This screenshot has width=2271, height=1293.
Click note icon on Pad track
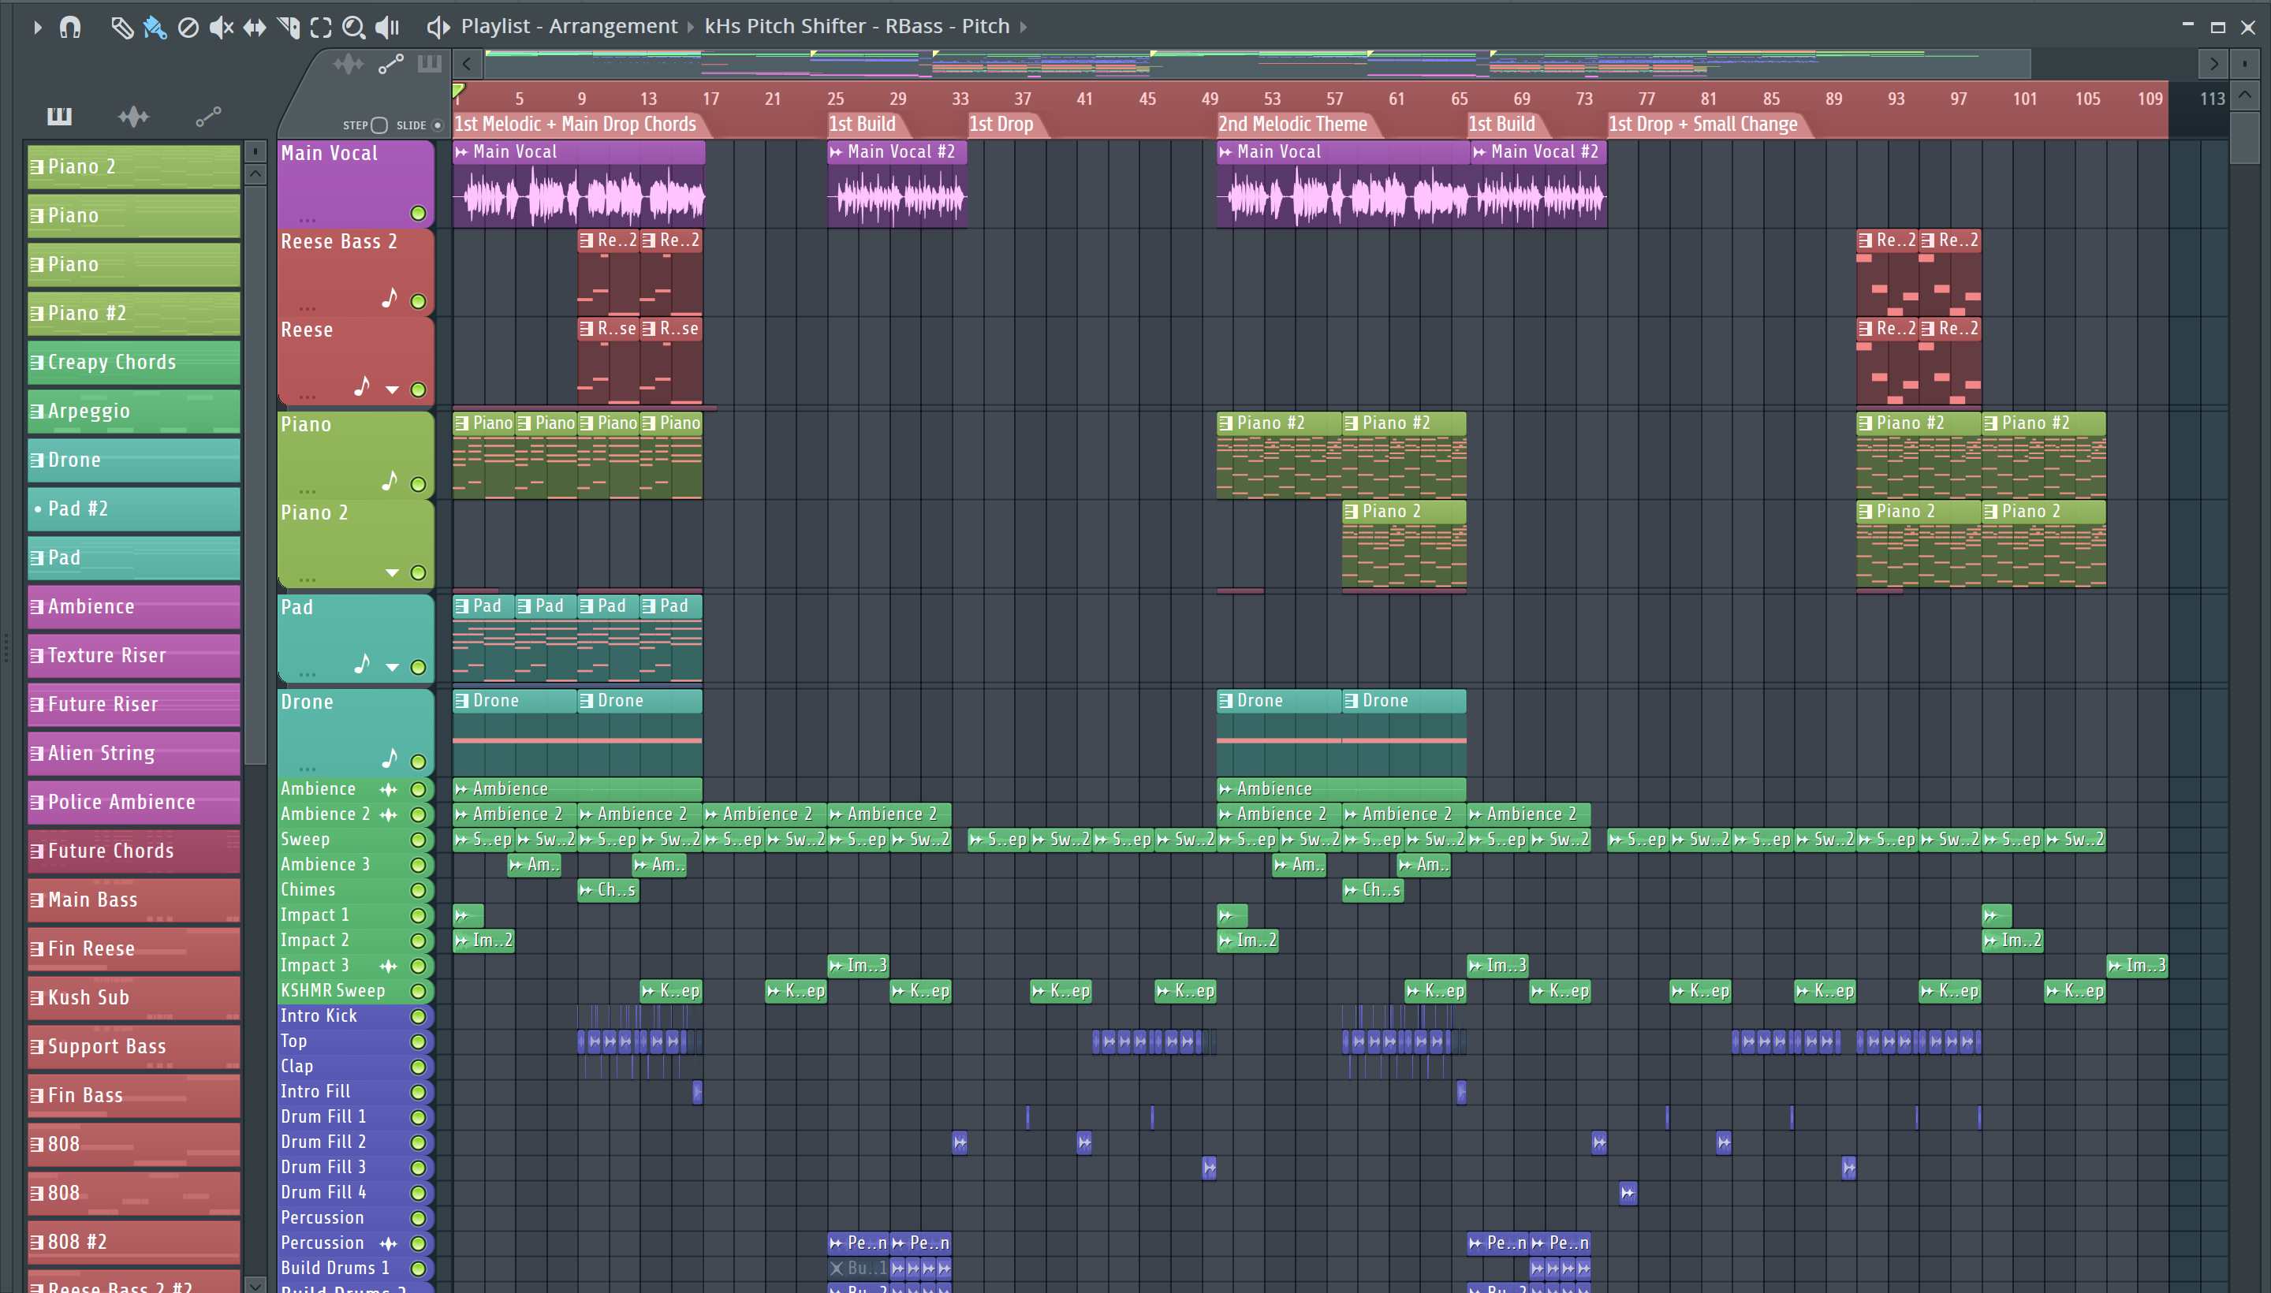(x=361, y=663)
